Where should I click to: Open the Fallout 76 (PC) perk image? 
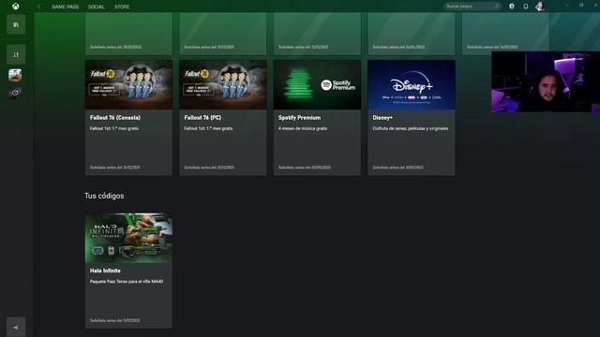tap(223, 85)
